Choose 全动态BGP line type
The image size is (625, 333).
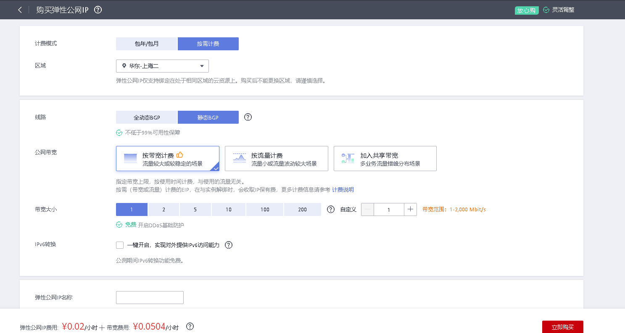pos(147,117)
